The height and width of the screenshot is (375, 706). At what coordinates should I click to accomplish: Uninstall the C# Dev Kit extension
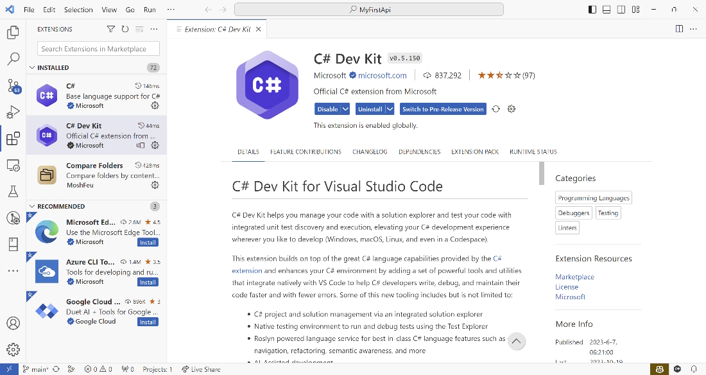pyautogui.click(x=370, y=109)
